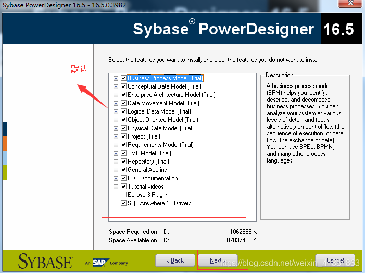
Task: Select the Tutorial videos label
Action: point(146,187)
